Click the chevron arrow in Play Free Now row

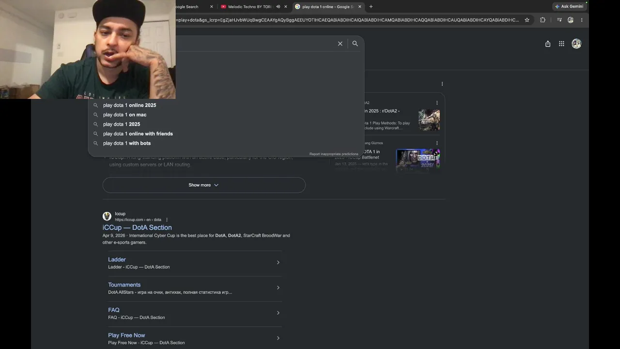coord(278,338)
